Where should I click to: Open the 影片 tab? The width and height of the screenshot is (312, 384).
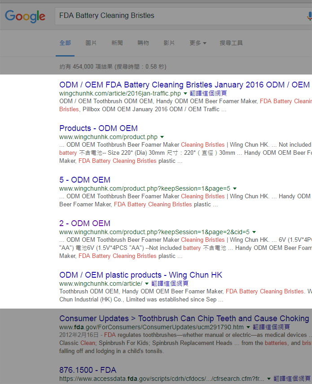tap(169, 43)
